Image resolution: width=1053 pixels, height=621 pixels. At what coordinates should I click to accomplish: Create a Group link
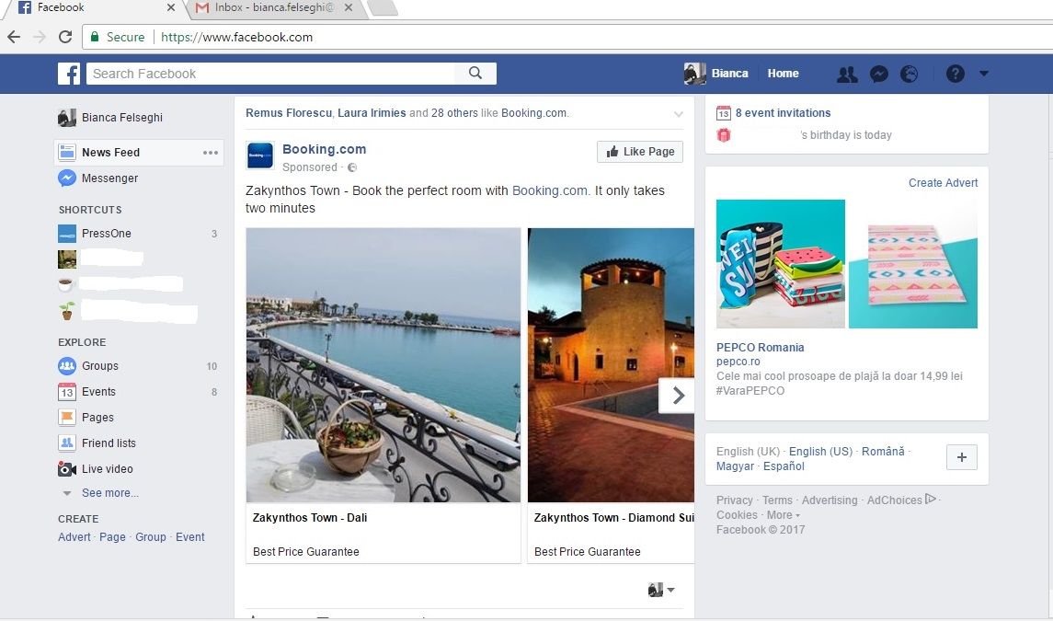(151, 537)
